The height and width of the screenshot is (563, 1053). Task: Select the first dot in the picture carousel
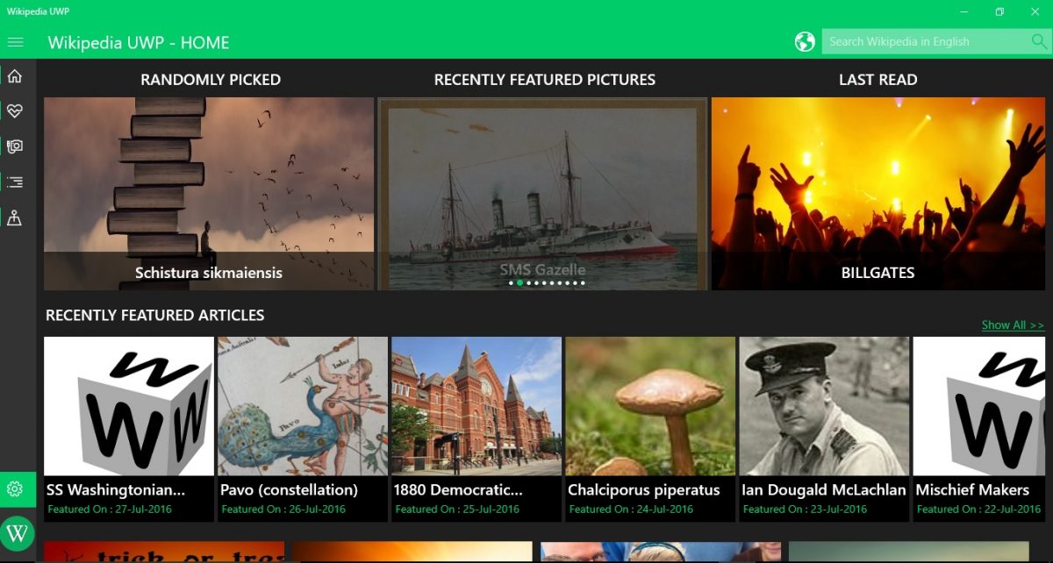tap(509, 282)
